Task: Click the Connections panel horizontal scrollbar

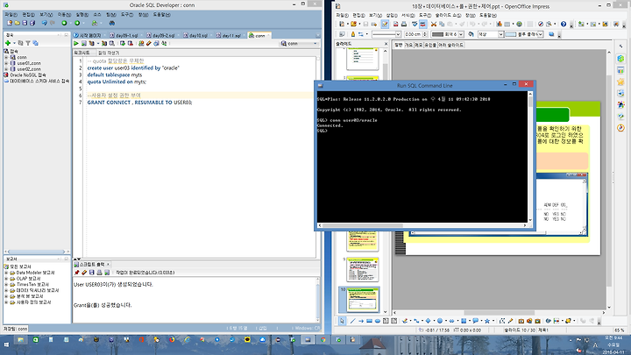Action: (x=36, y=252)
